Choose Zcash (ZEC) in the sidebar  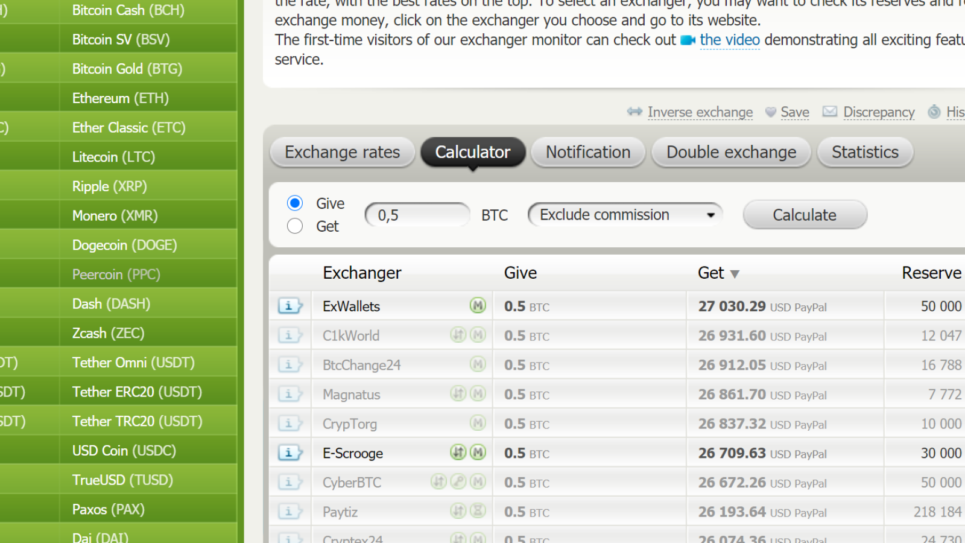109,333
